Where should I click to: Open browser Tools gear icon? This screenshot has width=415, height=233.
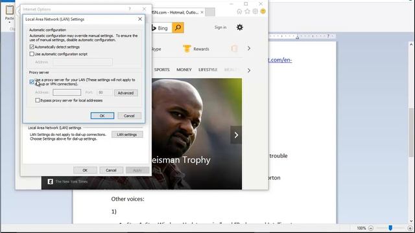[x=255, y=12]
